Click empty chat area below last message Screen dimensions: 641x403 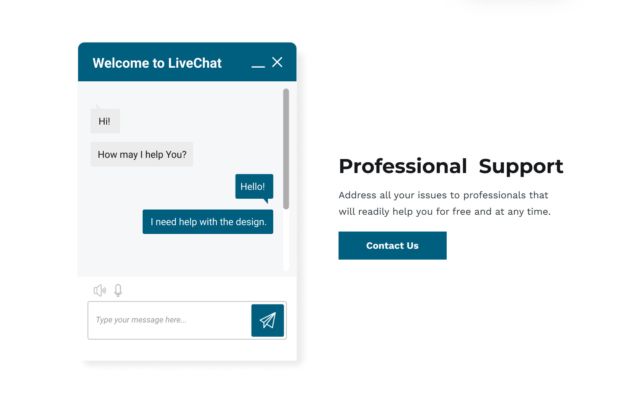180,256
